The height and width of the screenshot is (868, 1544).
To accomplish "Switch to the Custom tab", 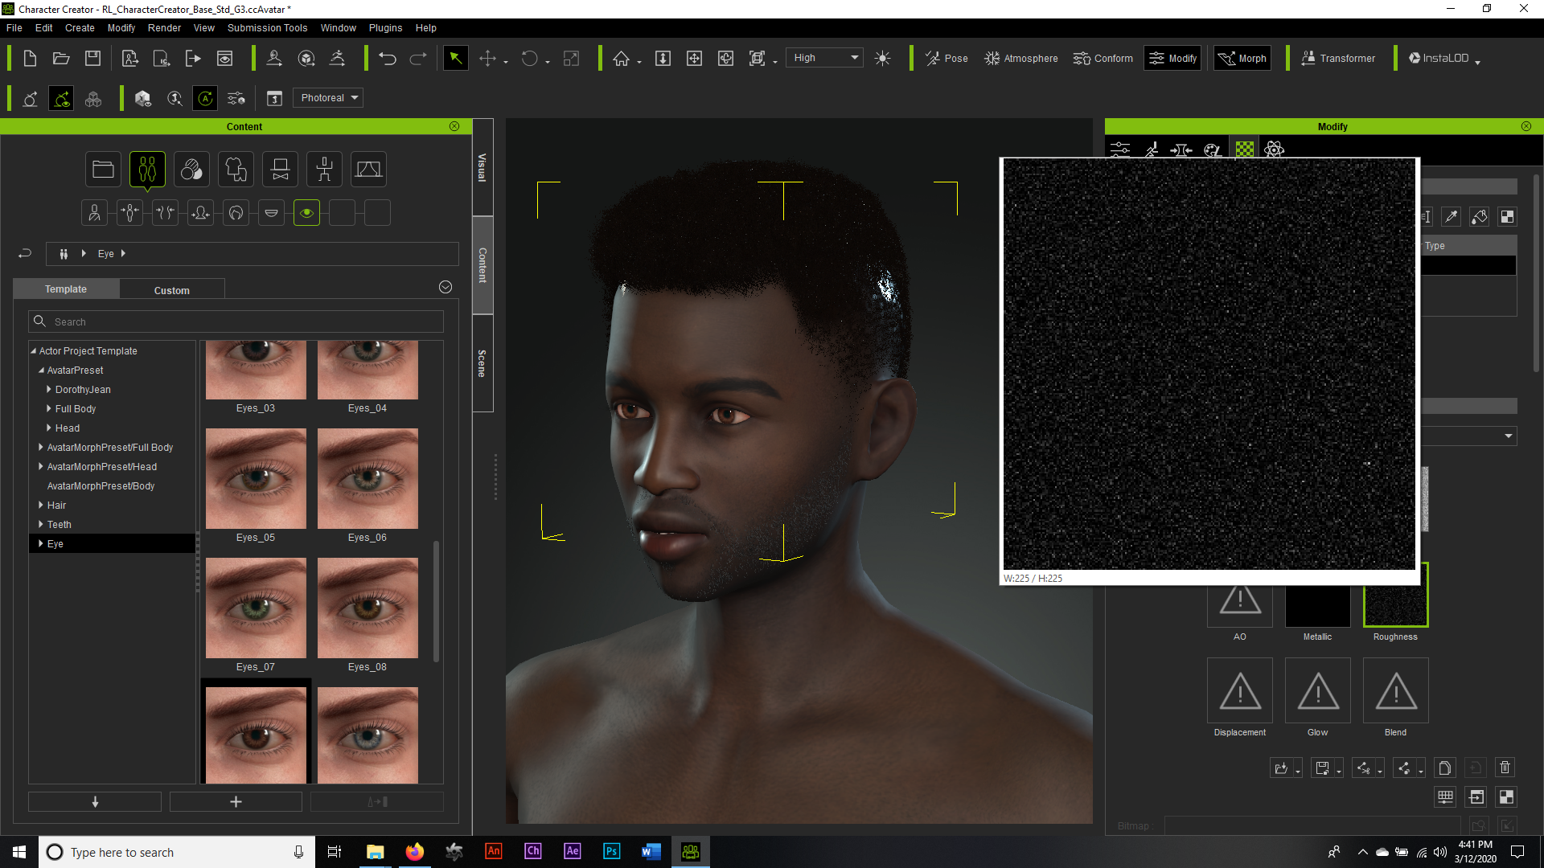I will [172, 290].
